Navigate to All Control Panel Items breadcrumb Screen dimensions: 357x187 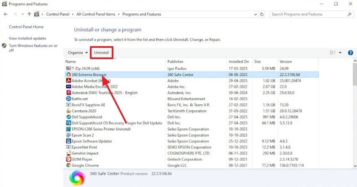pos(96,14)
